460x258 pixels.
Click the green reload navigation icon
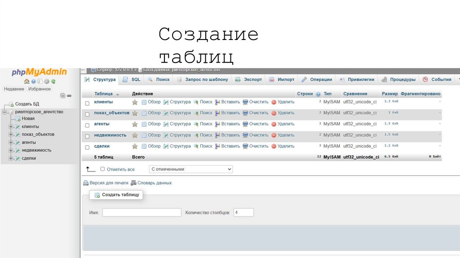[53, 81]
